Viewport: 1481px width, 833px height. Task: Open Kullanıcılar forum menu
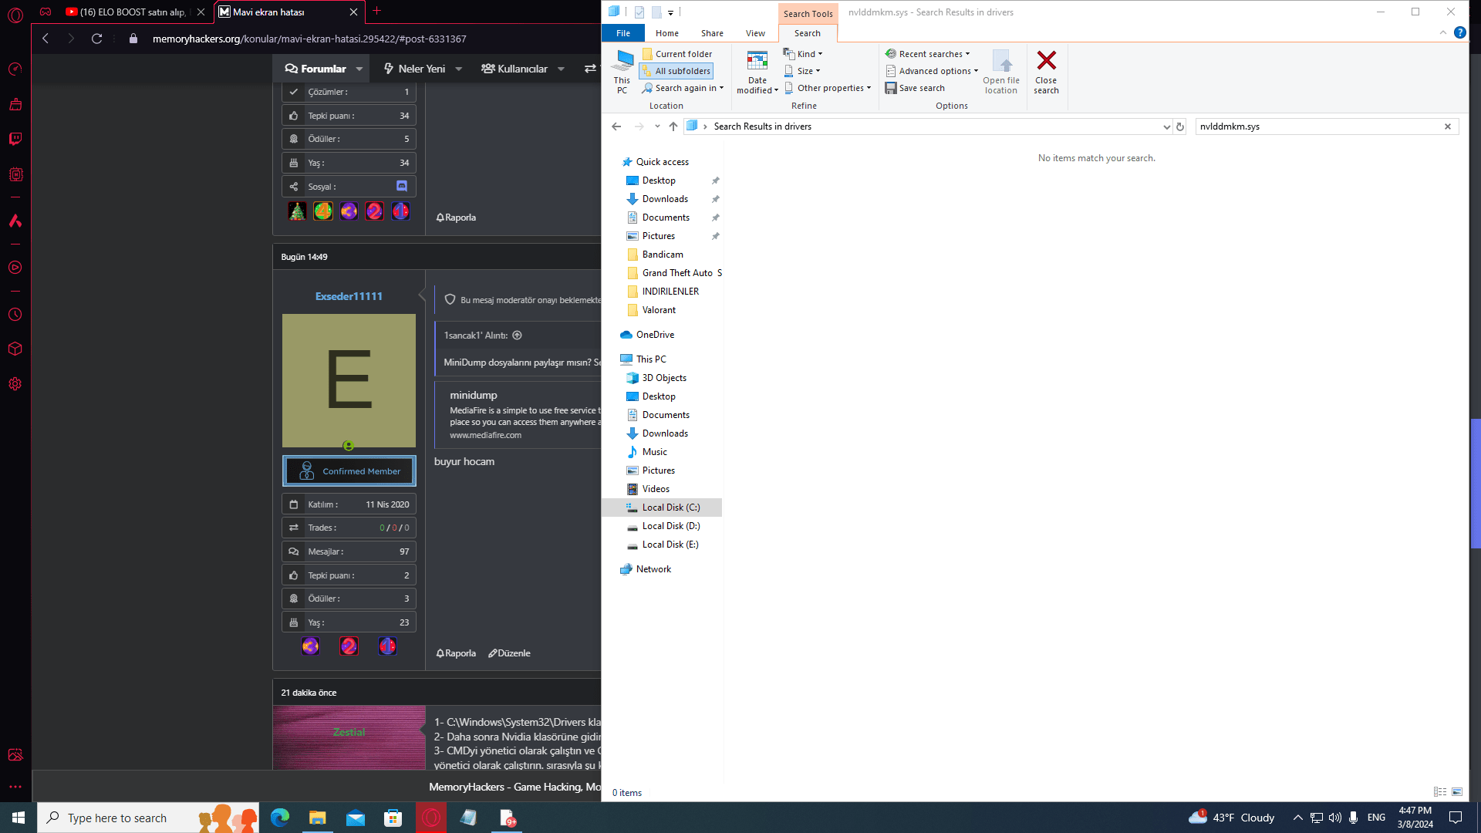point(522,69)
